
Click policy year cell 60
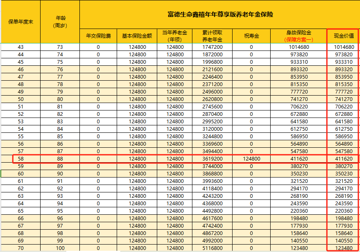click(21, 174)
